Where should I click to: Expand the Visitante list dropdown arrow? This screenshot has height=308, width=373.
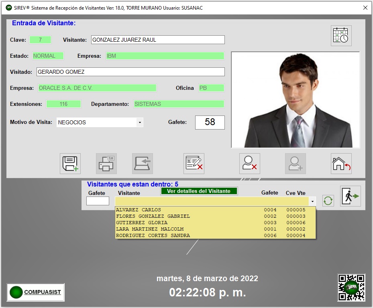[312, 201]
